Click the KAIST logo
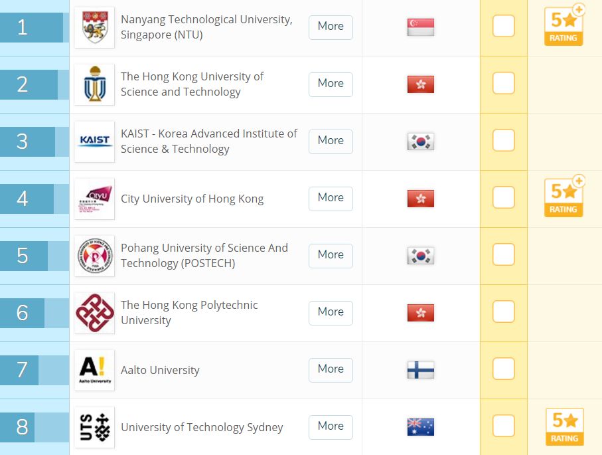Viewport: 602px width, 455px height. [x=94, y=141]
